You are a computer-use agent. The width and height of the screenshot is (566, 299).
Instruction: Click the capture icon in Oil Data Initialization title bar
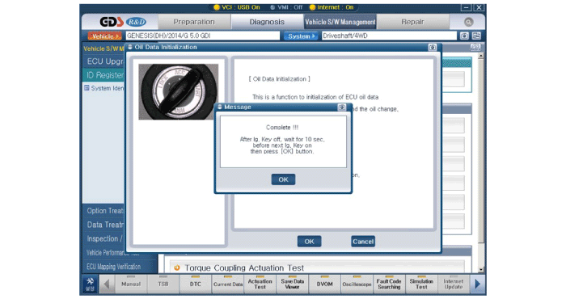(432, 47)
